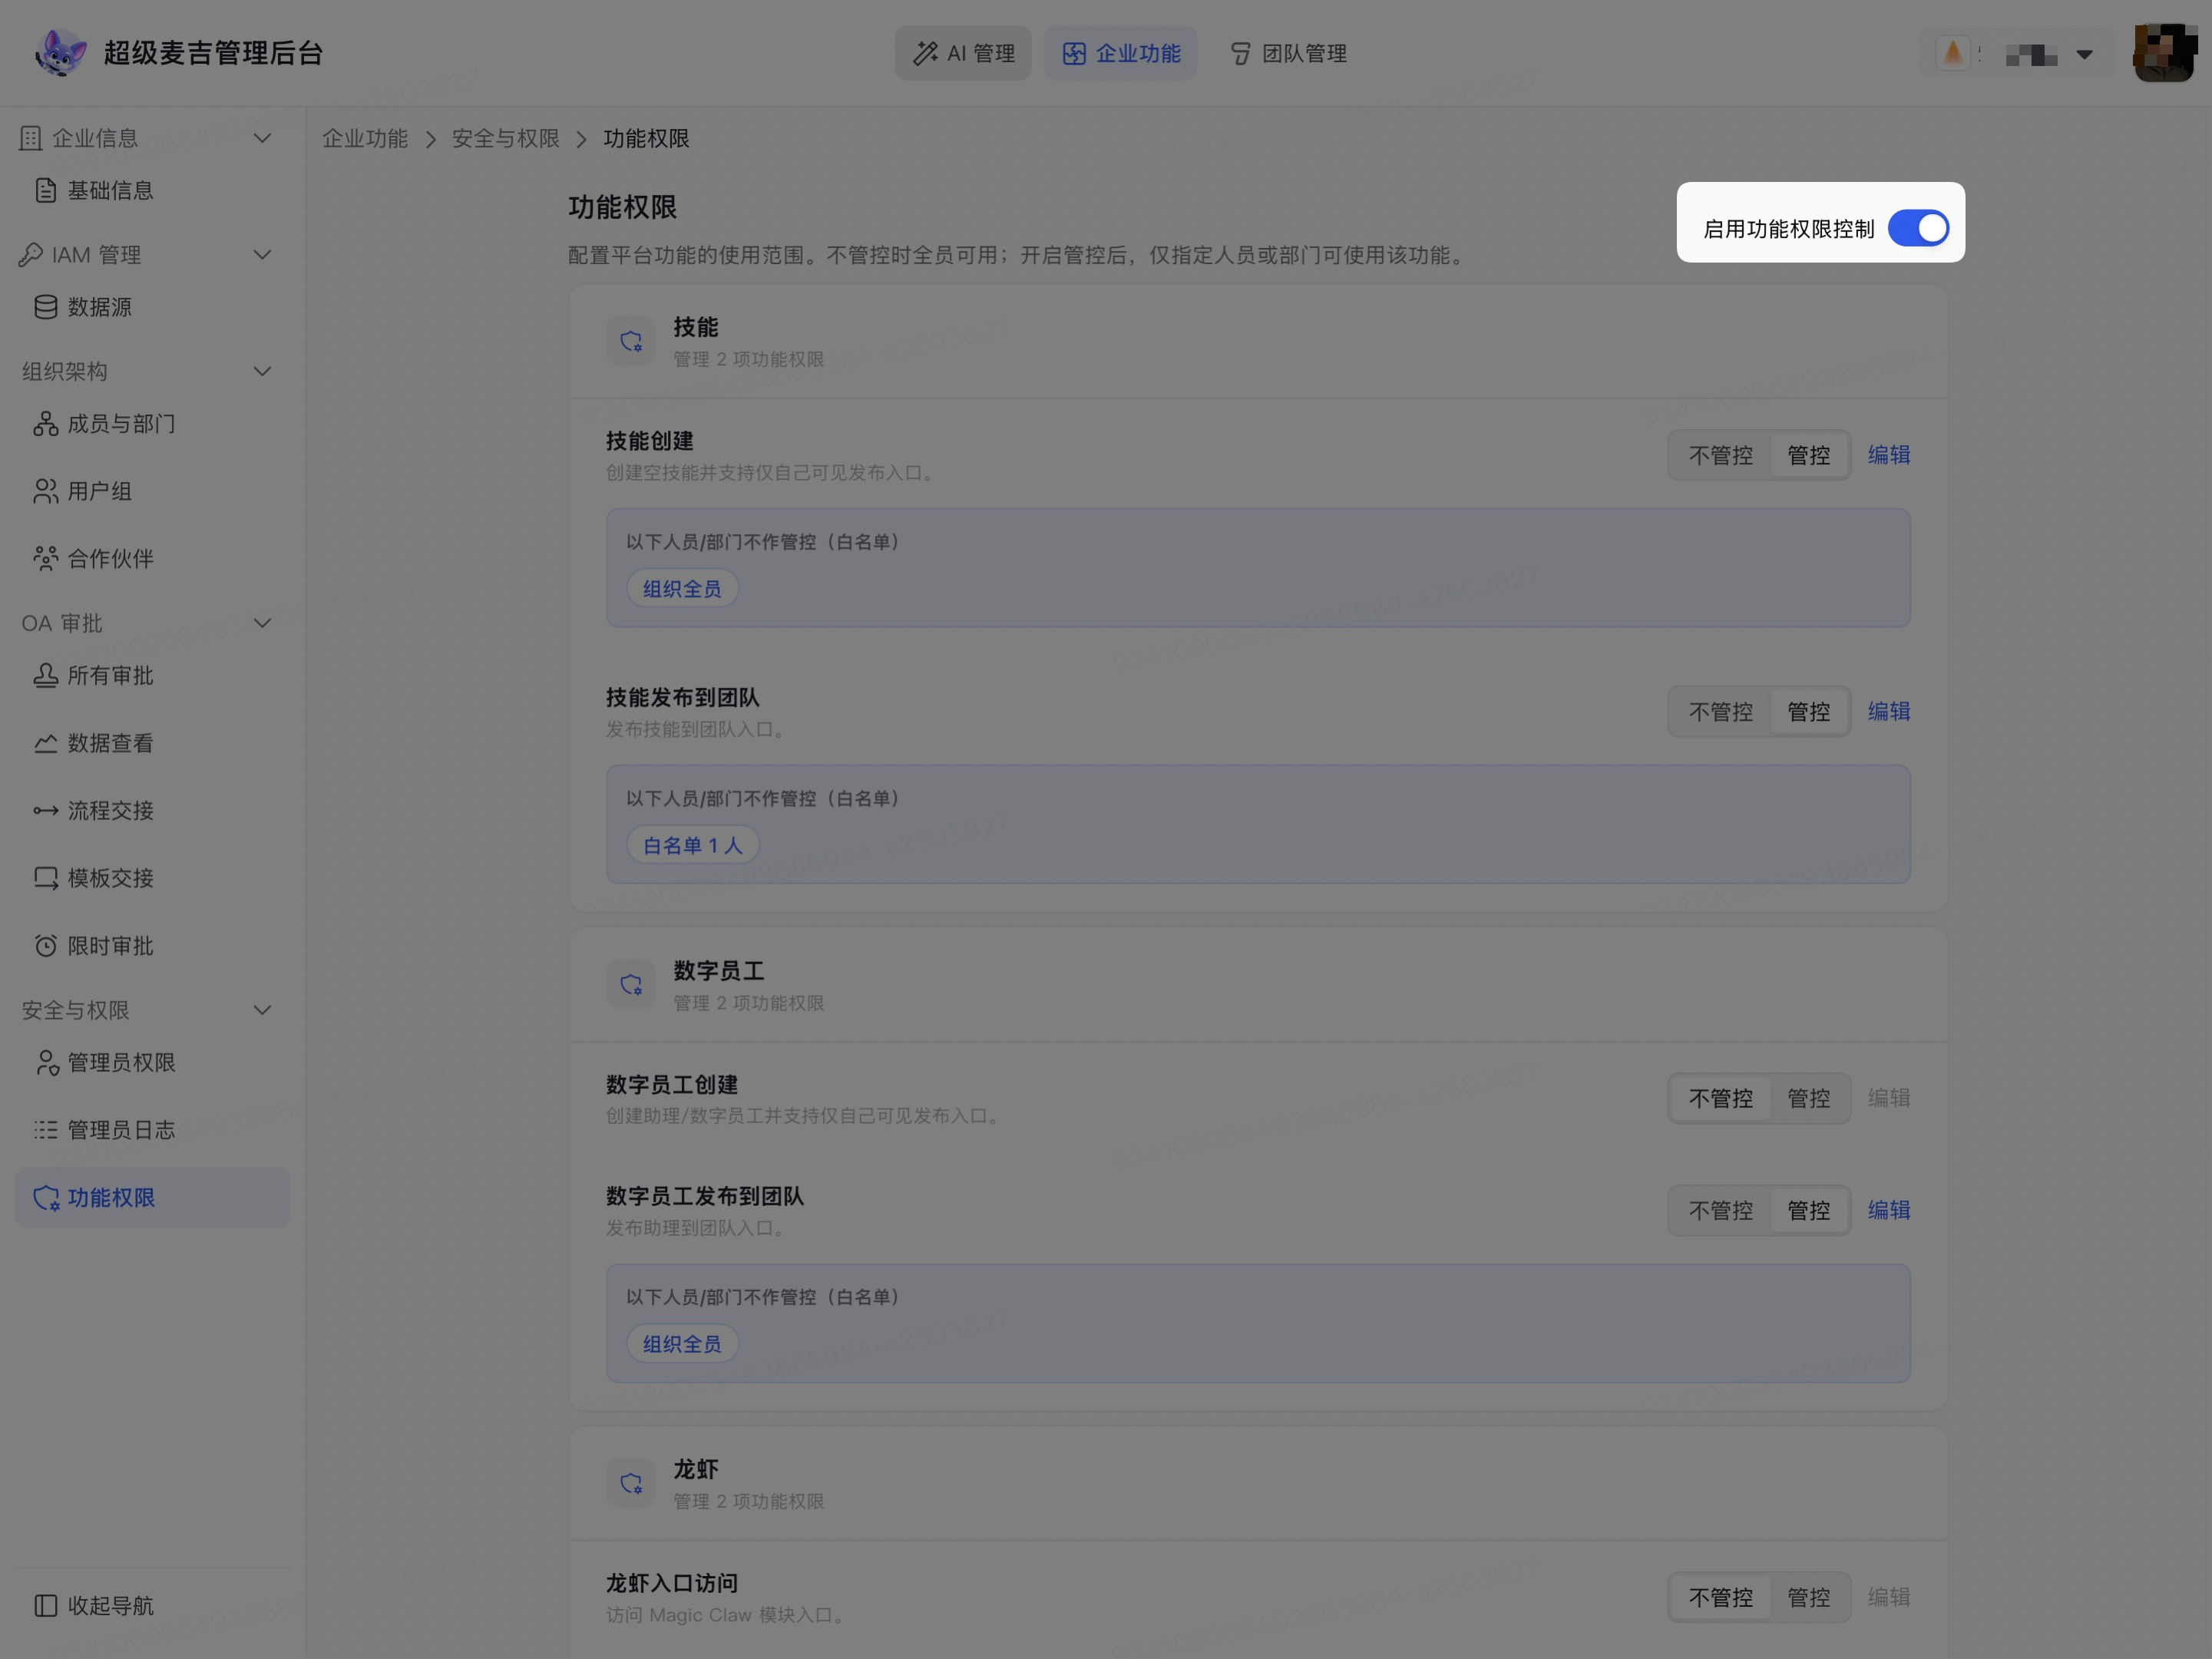The image size is (2212, 1659).
Task: Collapse the 组织架构 sidebar section
Action: [262, 371]
